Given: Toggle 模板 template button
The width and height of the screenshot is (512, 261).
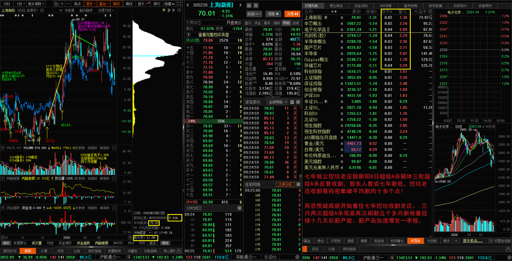Looking at the screenshot, I should pos(165,243).
